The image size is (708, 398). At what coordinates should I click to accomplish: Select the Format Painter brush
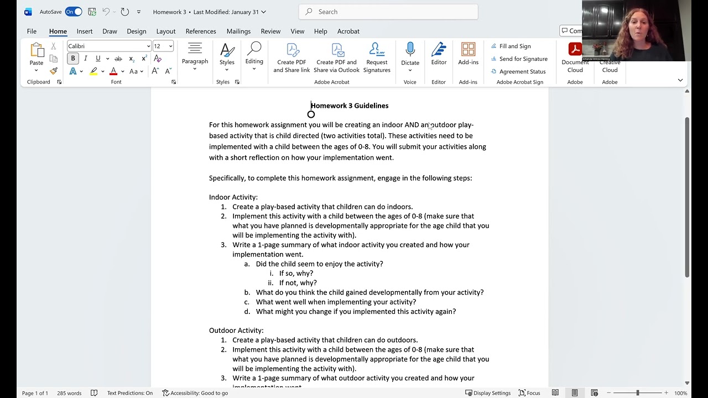point(54,71)
